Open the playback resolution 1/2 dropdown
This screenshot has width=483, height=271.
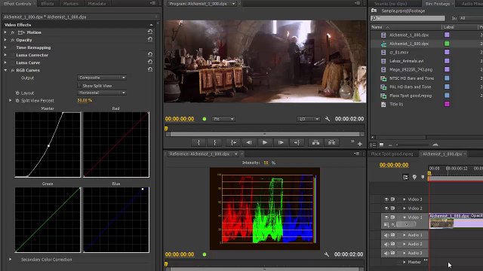(x=309, y=119)
